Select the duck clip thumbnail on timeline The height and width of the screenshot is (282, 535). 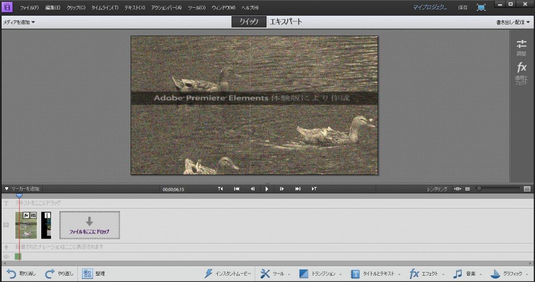[26, 225]
